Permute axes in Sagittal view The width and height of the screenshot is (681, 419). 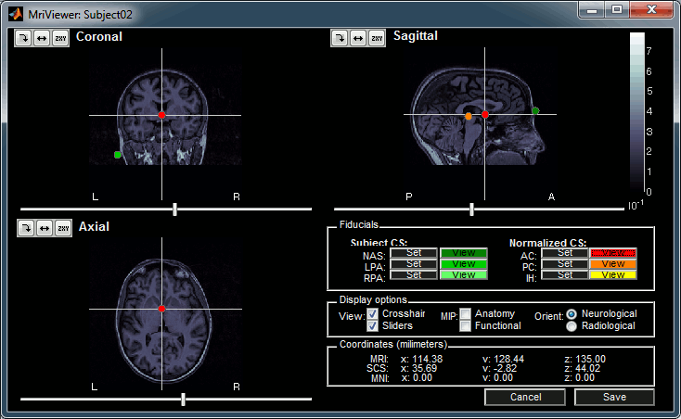click(x=377, y=38)
